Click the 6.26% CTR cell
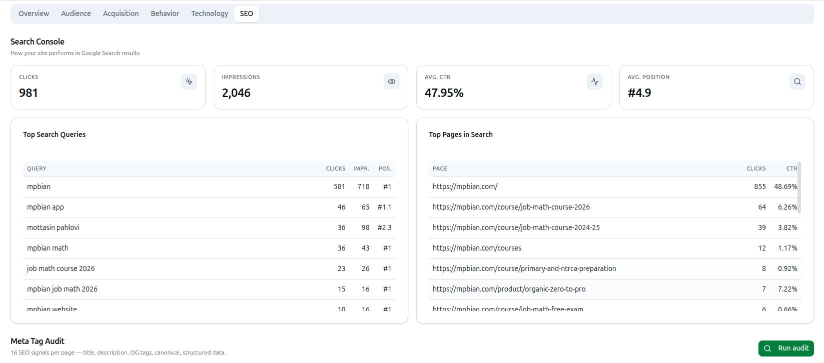 (787, 207)
